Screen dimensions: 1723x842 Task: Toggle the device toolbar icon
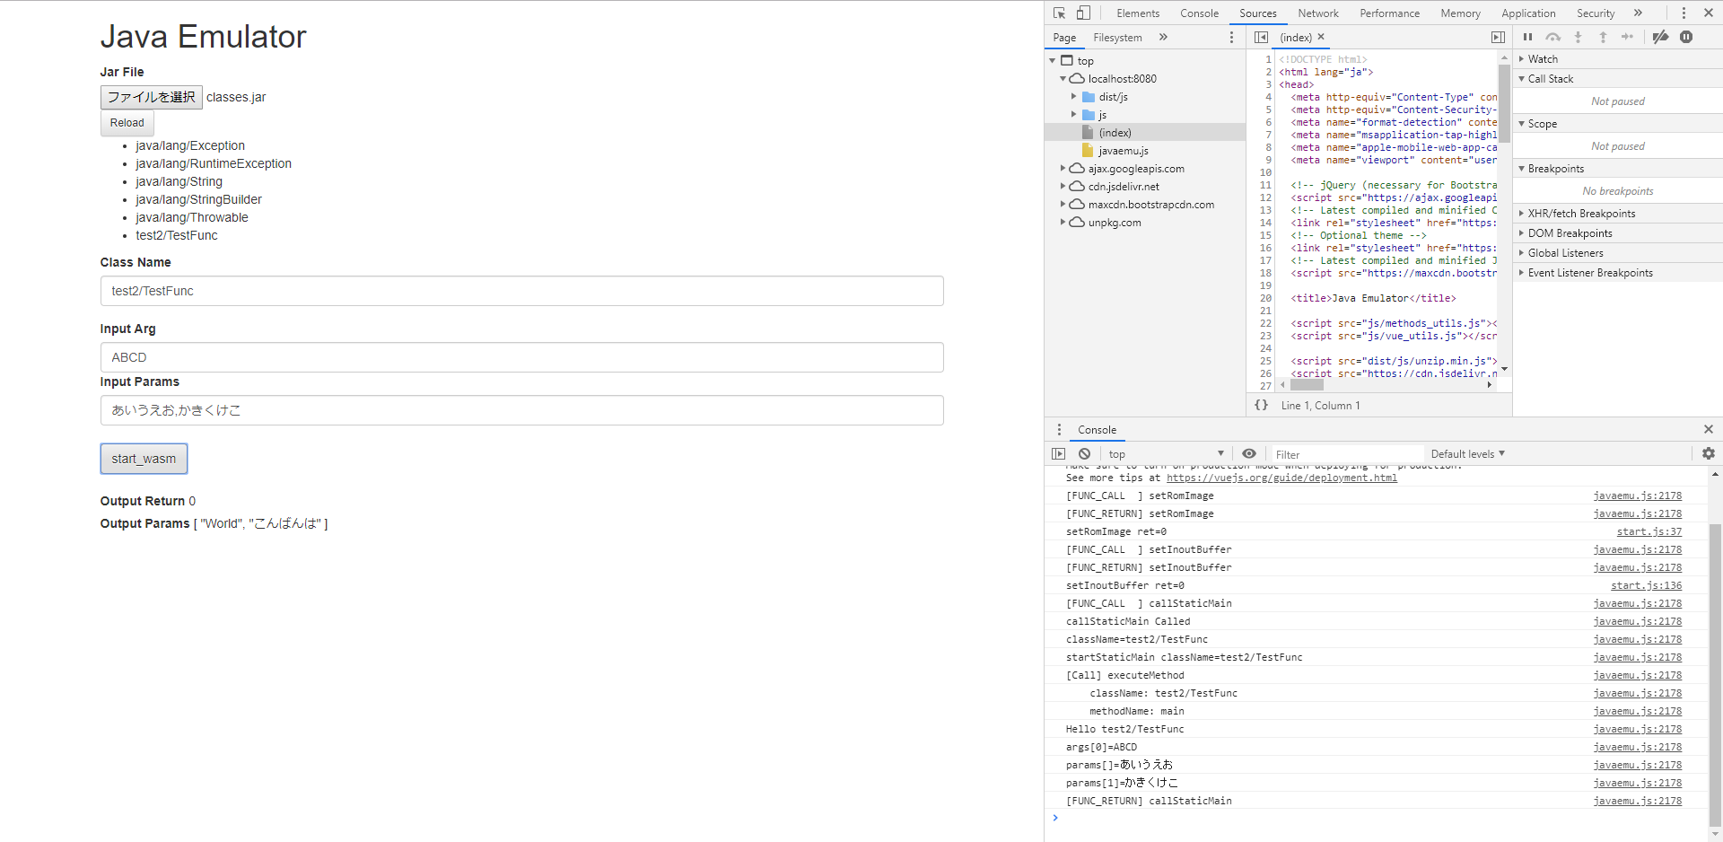coord(1083,13)
